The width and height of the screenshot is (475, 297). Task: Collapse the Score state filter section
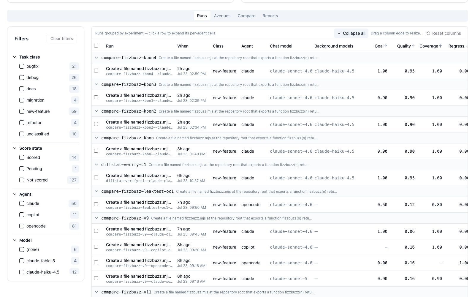(15, 148)
